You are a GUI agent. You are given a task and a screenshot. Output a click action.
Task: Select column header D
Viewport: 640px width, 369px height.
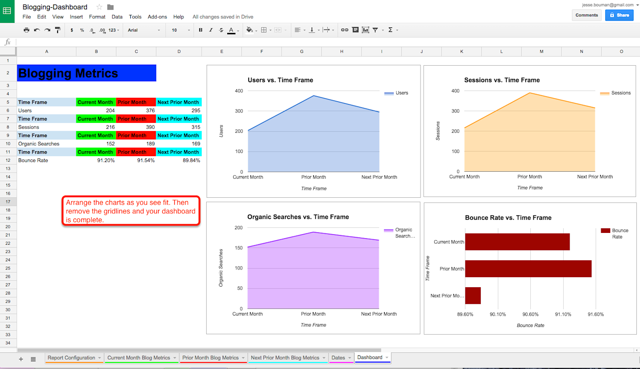(x=179, y=52)
